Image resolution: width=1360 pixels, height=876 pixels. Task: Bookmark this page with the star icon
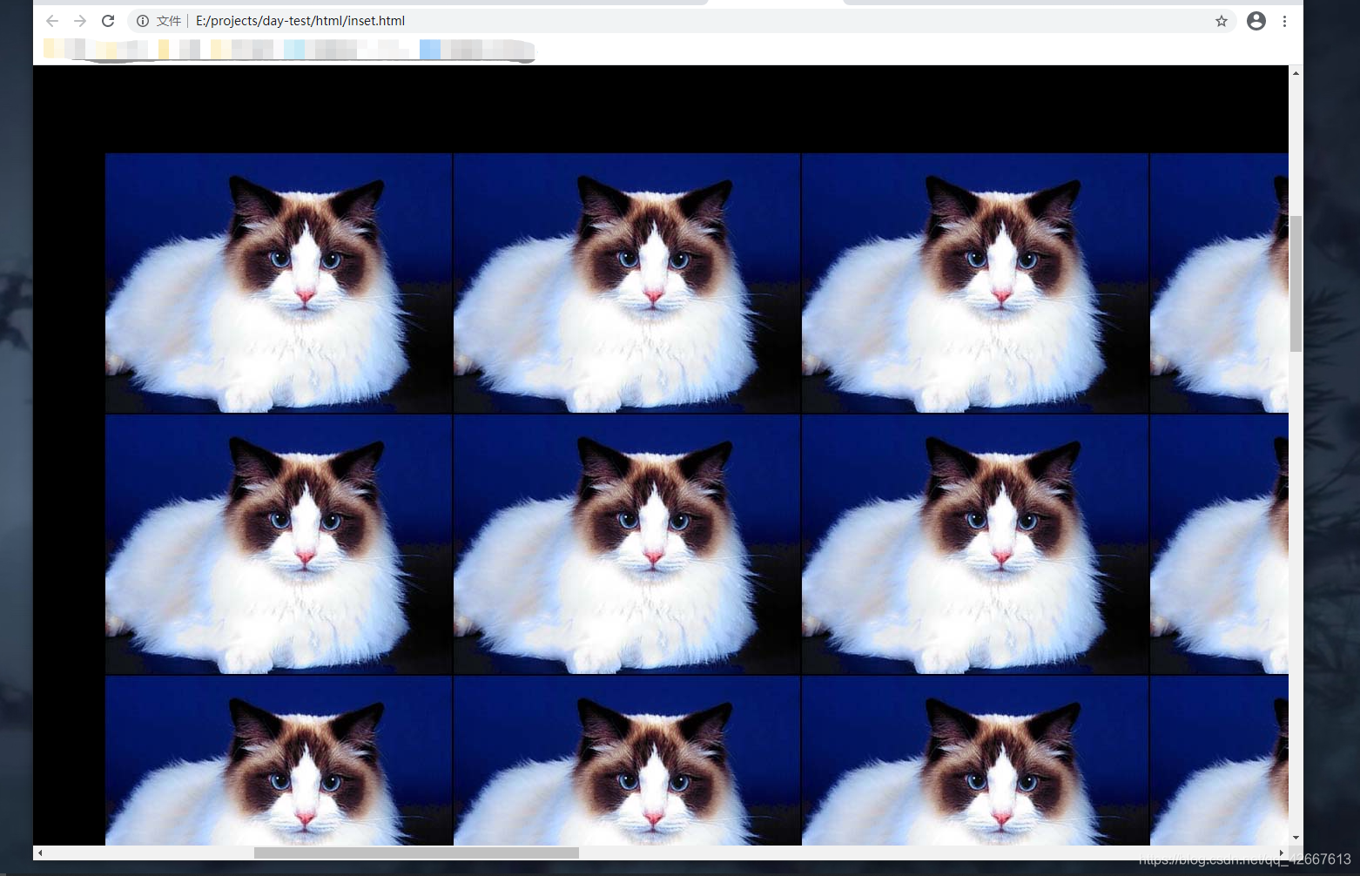[x=1222, y=21]
